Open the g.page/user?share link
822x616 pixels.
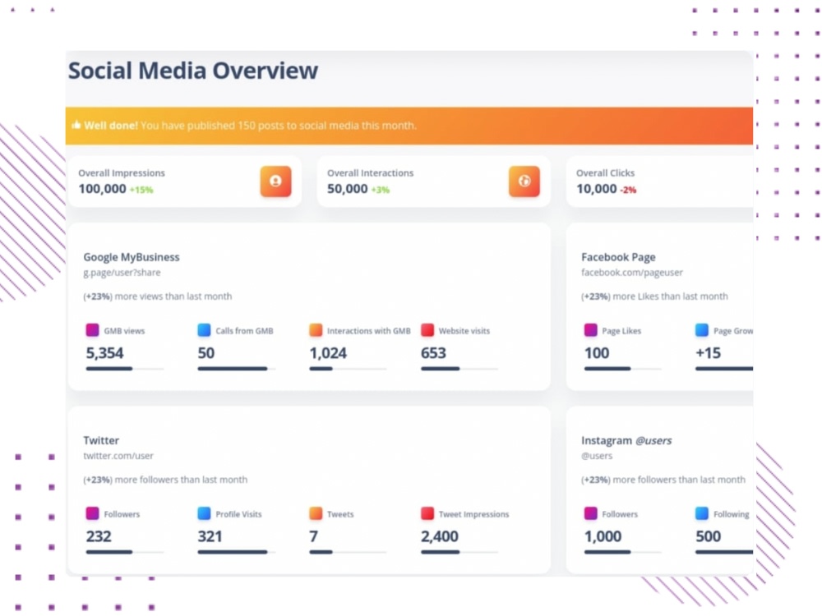point(122,273)
